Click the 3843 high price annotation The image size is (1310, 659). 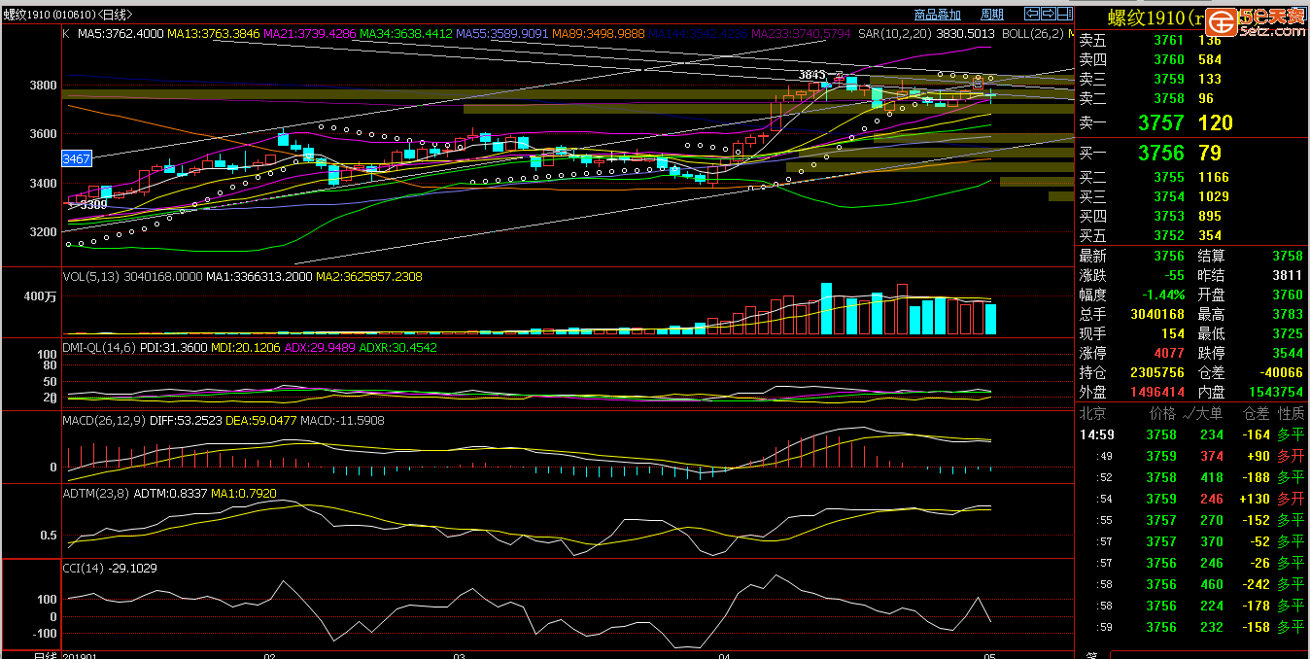811,75
